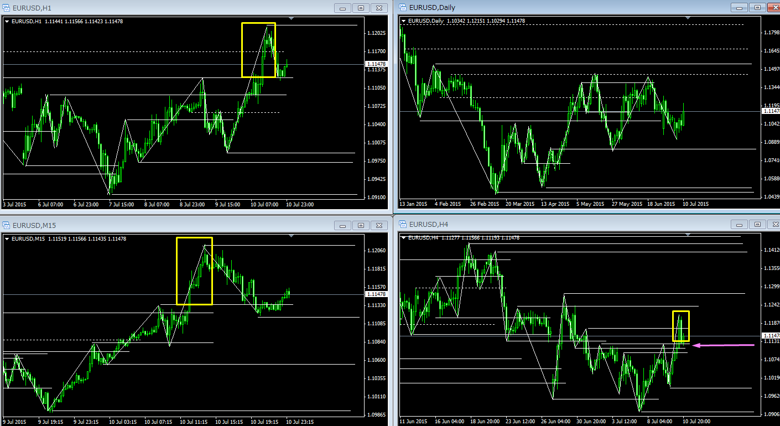The width and height of the screenshot is (780, 426).
Task: Click the EURUSD,Daily chart window icon
Action: (x=402, y=8)
